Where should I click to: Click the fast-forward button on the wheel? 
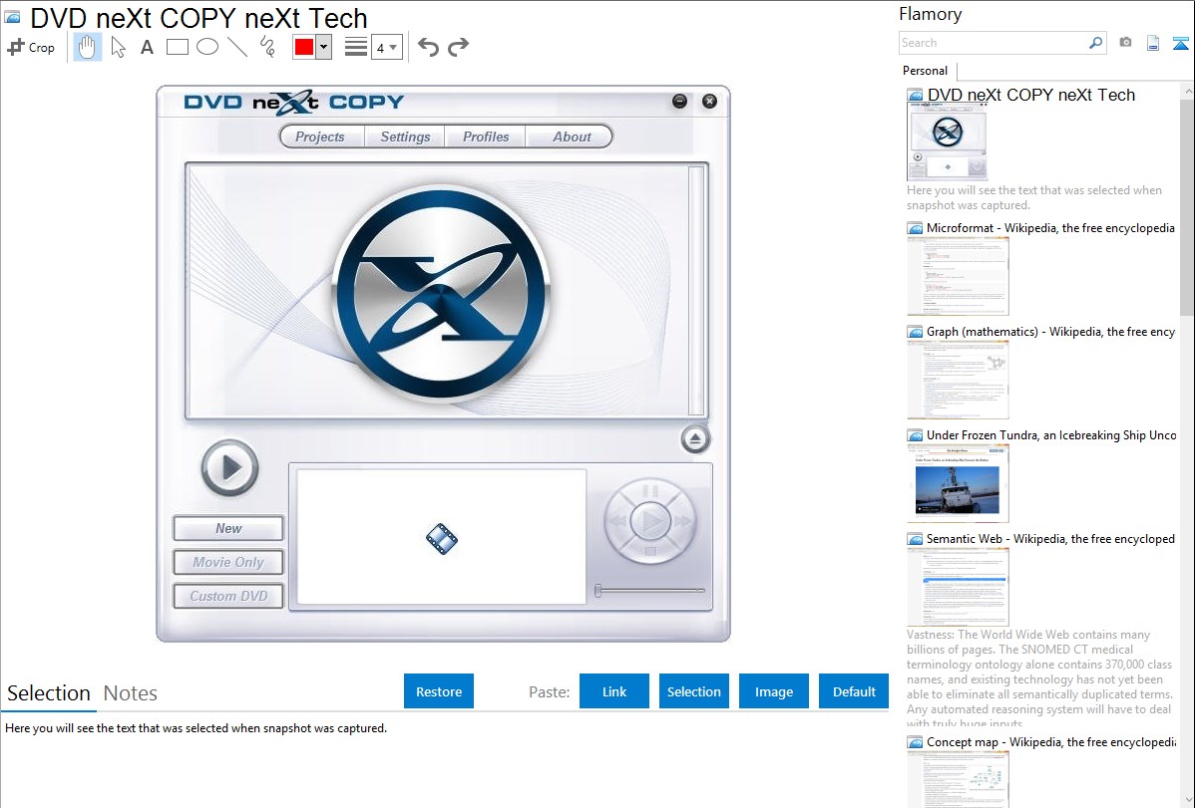[682, 522]
